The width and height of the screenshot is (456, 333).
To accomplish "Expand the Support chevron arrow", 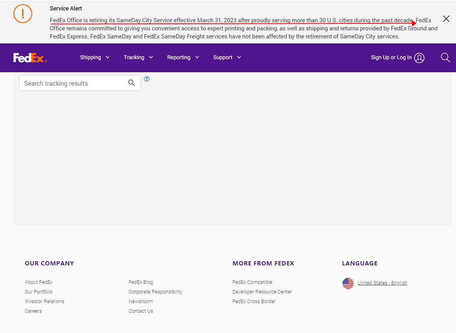I will [239, 57].
